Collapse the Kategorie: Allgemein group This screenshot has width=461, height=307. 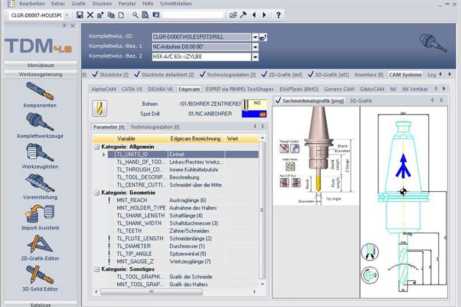[x=97, y=147]
